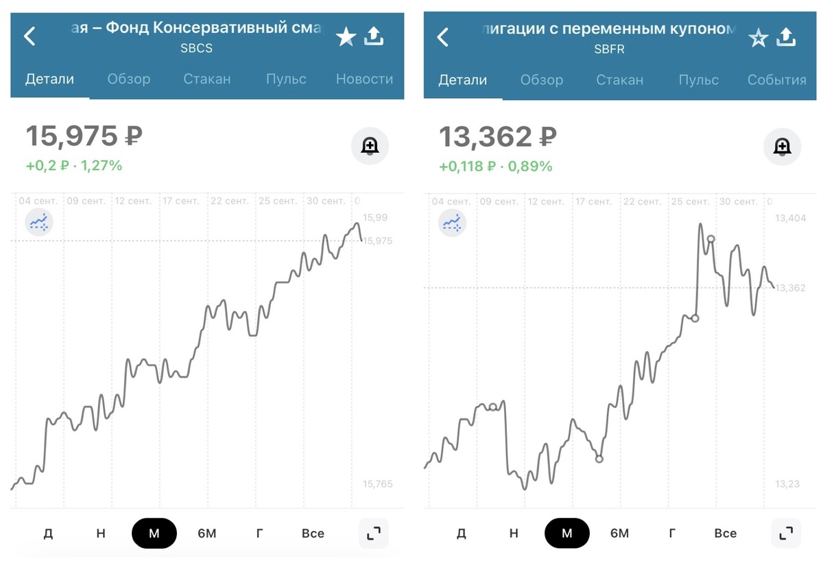Screen dimensions: 823x583
Task: Select daily Д timeframe on SBCS chart
Action: click(x=48, y=533)
